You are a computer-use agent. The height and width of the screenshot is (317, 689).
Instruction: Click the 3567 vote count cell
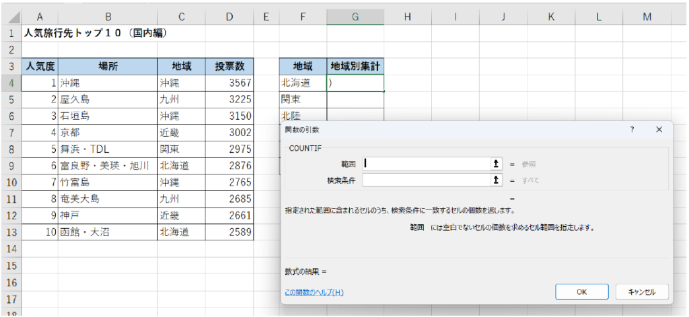[230, 83]
